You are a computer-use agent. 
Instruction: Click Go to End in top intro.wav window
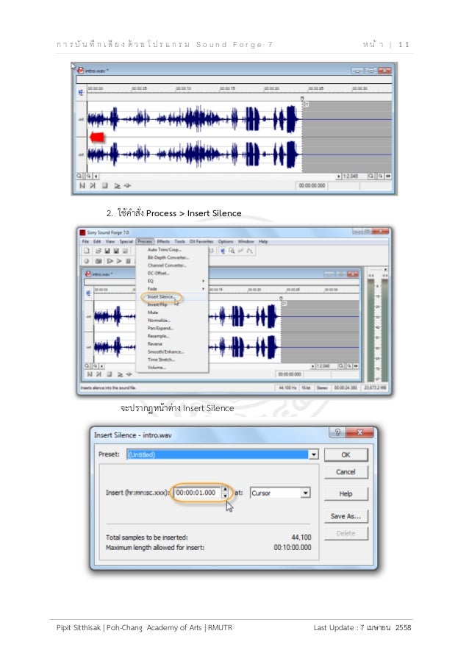(x=93, y=186)
